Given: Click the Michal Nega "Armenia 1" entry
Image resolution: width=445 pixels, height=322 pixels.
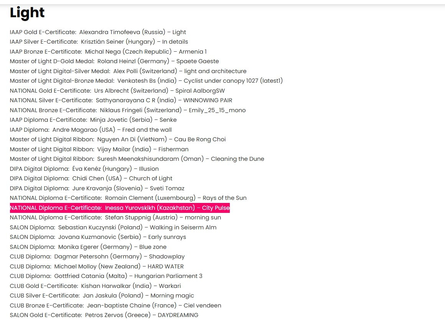Looking at the screenshot, I should coord(108,52).
